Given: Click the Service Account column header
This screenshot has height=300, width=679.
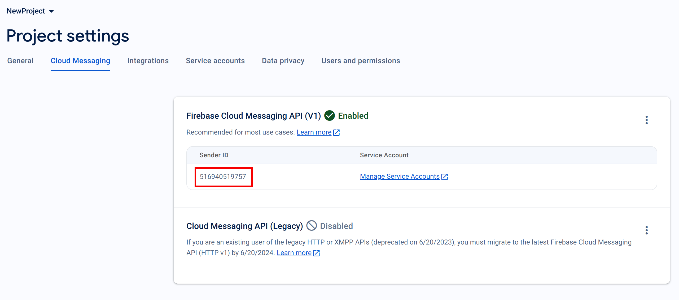Looking at the screenshot, I should (384, 155).
